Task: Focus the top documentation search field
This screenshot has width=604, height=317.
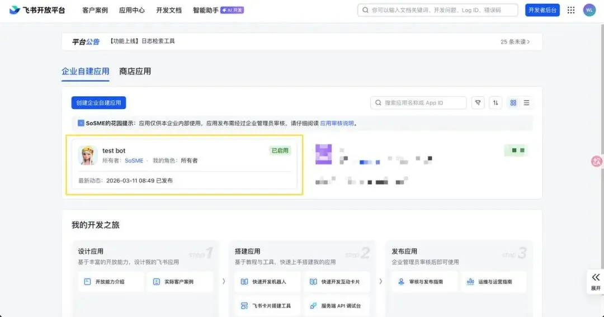Action: pyautogui.click(x=437, y=11)
